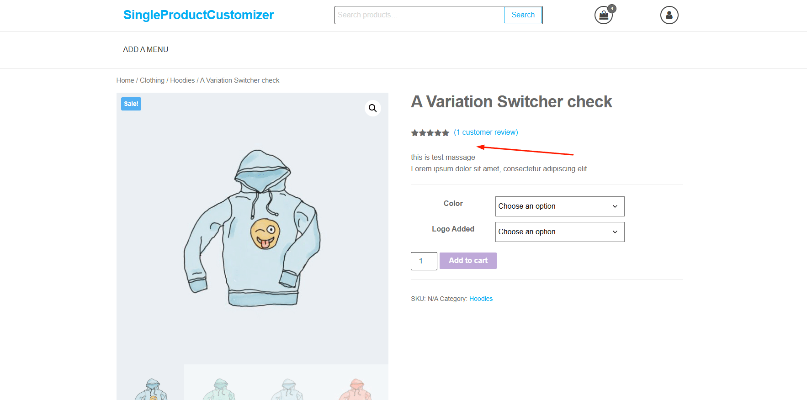Expand the Color dropdown
This screenshot has height=400, width=807.
(559, 206)
